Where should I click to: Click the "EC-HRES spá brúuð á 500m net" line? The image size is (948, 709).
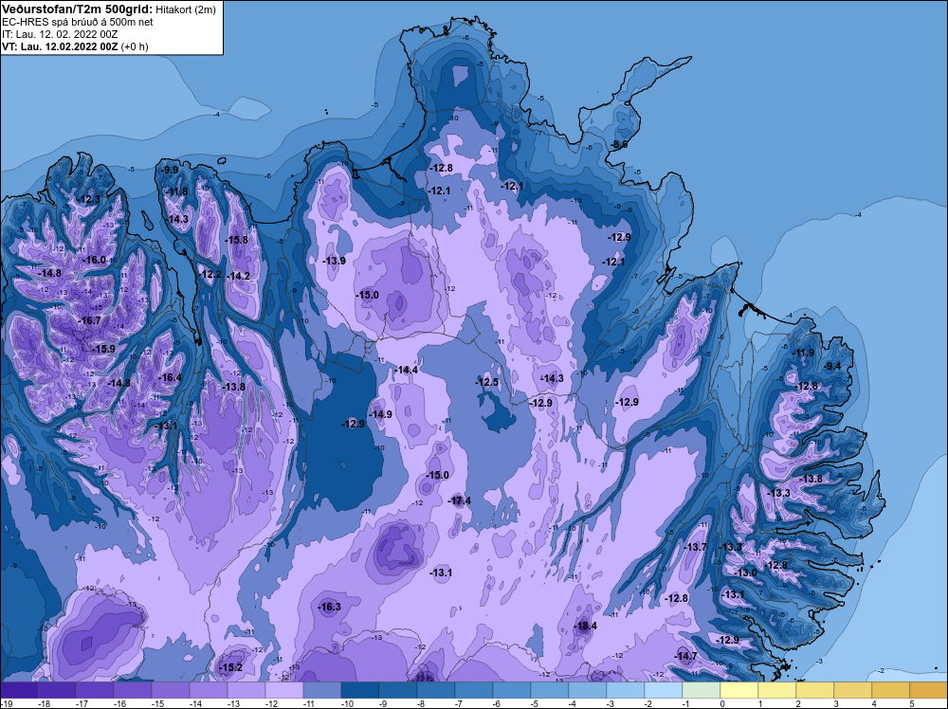point(78,22)
